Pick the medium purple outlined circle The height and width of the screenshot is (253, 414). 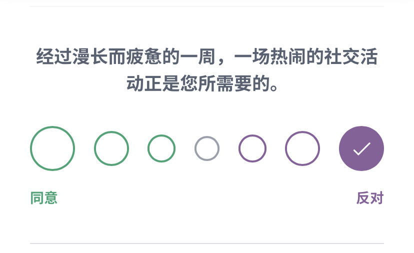tap(302, 148)
